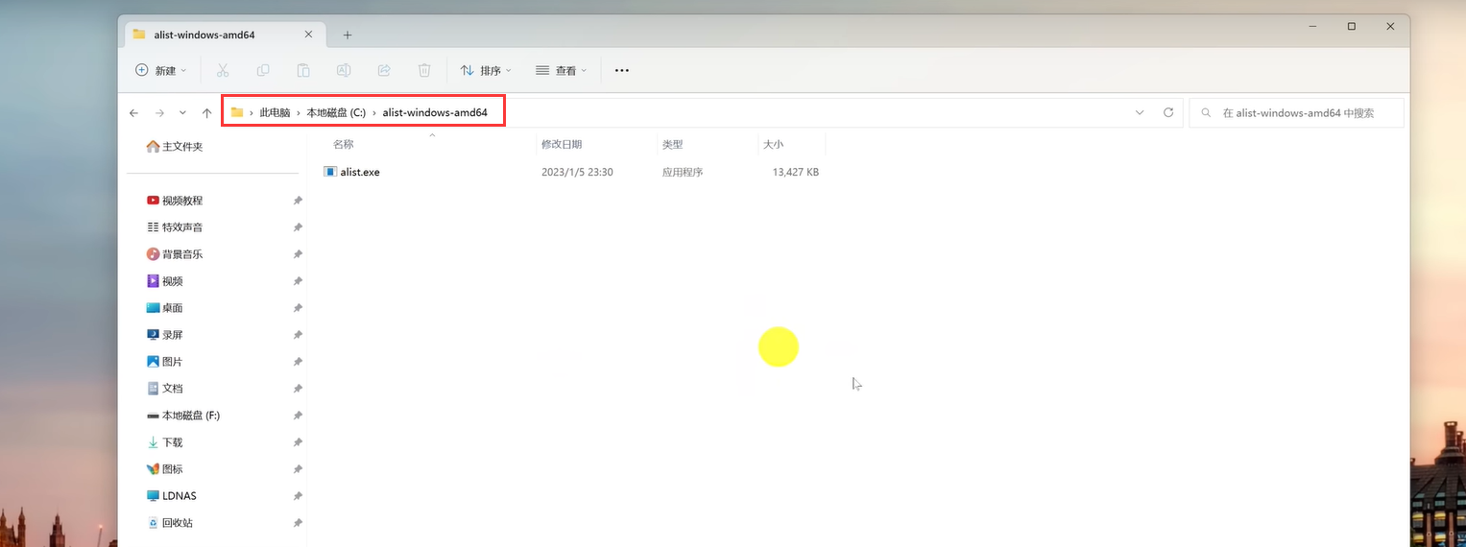
Task: Select 主文件夹 in sidebar
Action: 175,147
